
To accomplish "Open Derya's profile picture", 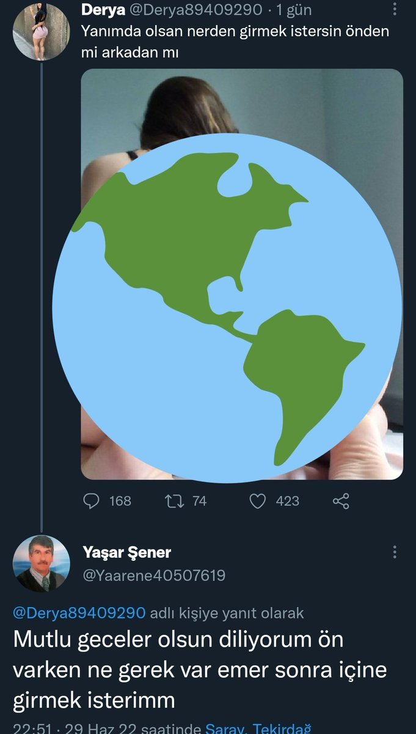I will (x=41, y=32).
